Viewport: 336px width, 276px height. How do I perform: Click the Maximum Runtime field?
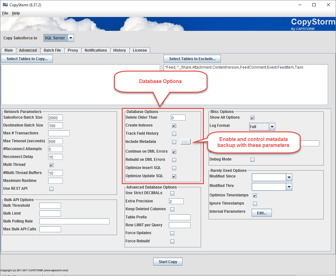click(x=55, y=181)
